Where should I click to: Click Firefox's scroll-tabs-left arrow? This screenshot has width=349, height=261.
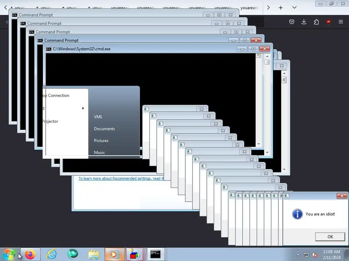tap(5, 7)
